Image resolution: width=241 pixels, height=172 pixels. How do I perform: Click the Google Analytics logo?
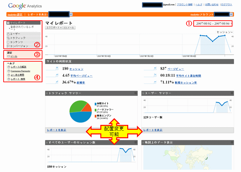pyautogui.click(x=25, y=6)
